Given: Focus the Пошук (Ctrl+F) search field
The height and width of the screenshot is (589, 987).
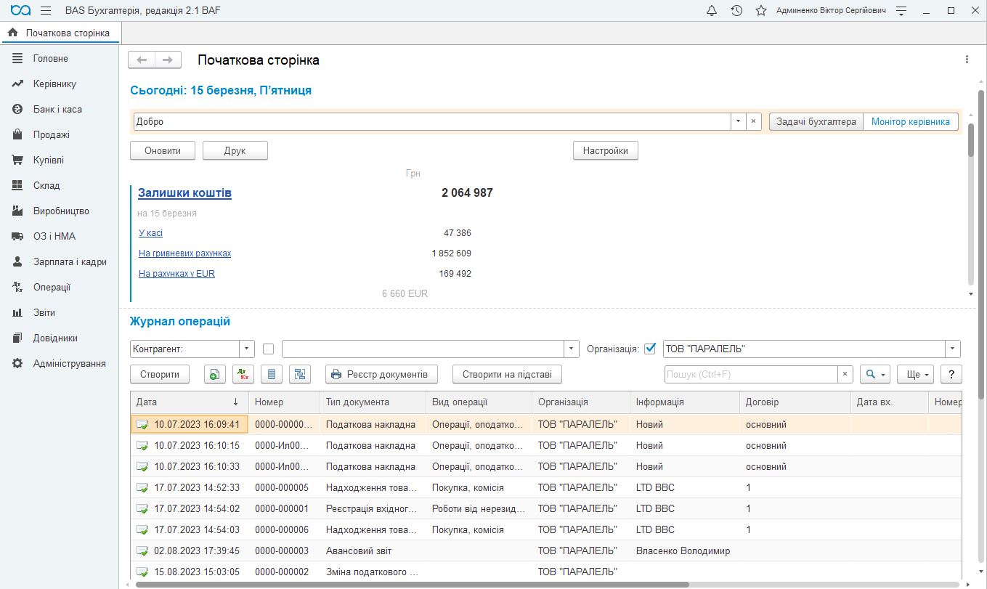Looking at the screenshot, I should point(752,375).
